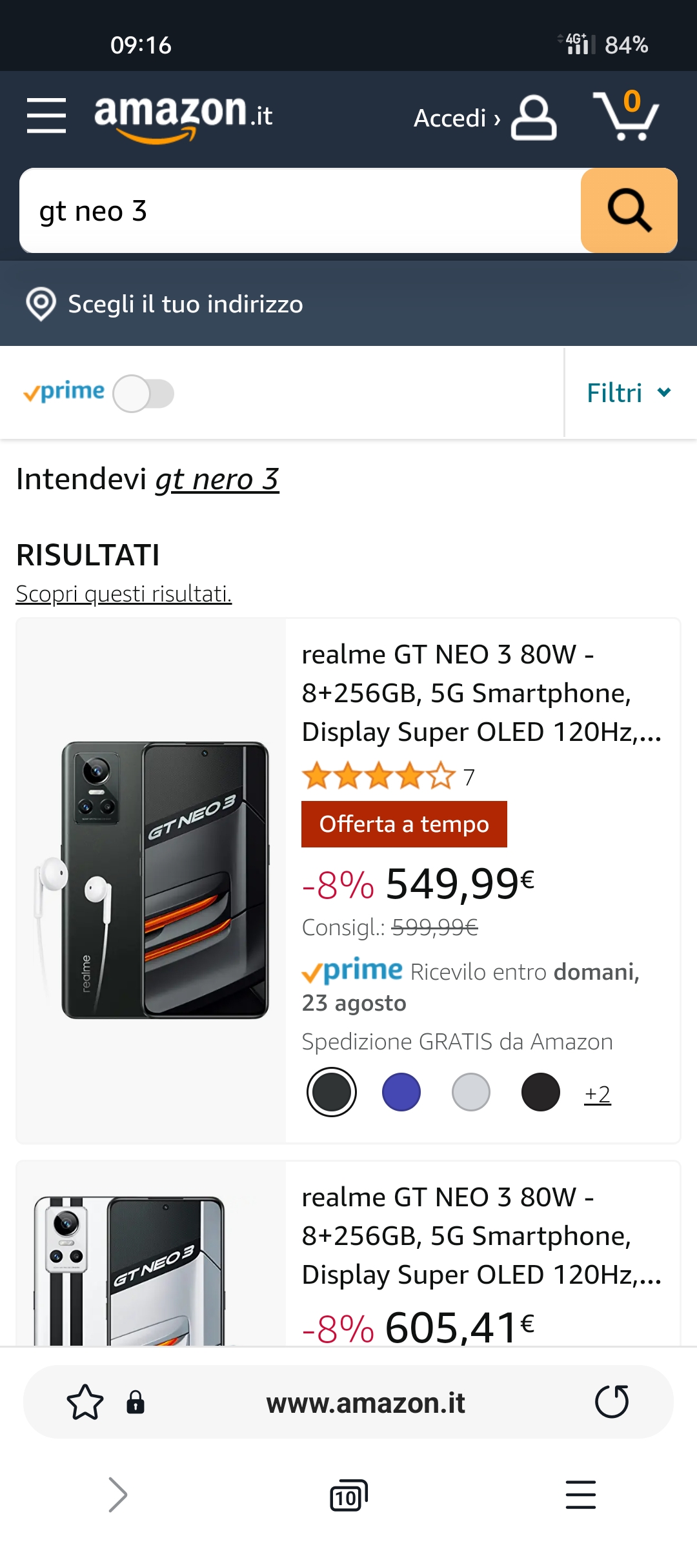Tap the account profile icon
This screenshot has width=697, height=1549.
point(534,117)
